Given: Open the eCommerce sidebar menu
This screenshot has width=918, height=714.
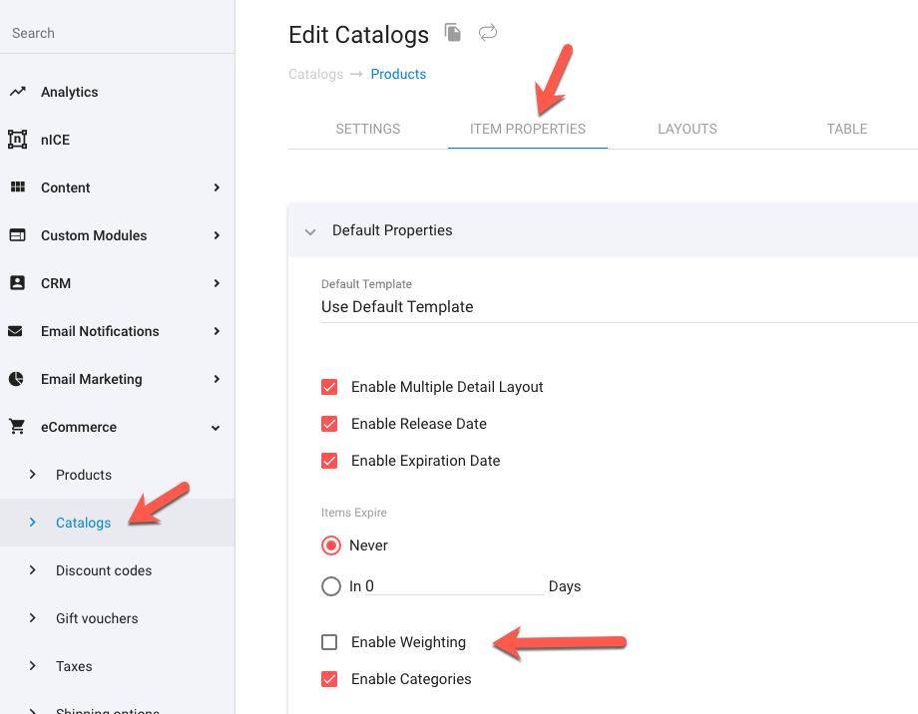Looking at the screenshot, I should pos(79,427).
